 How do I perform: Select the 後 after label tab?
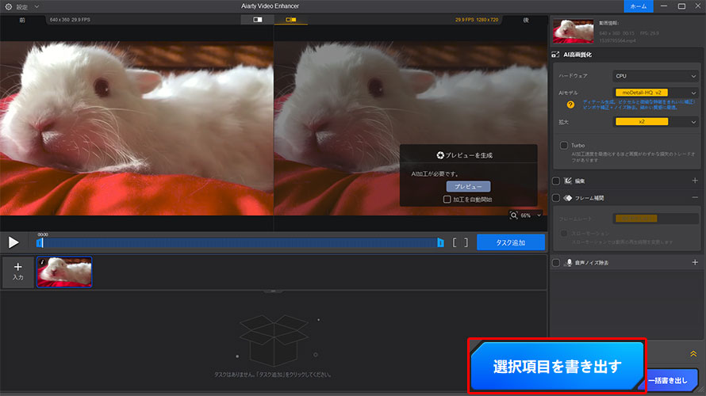click(x=525, y=20)
